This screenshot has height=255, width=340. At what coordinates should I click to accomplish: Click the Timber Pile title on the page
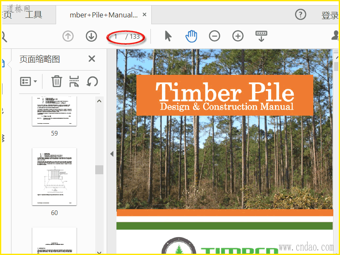coord(225,92)
